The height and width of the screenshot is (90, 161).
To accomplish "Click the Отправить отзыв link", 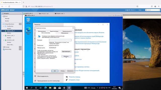I will (74, 80).
